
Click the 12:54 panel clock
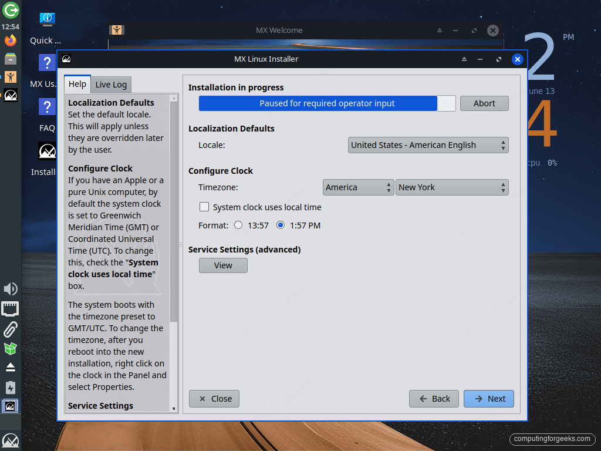point(11,27)
